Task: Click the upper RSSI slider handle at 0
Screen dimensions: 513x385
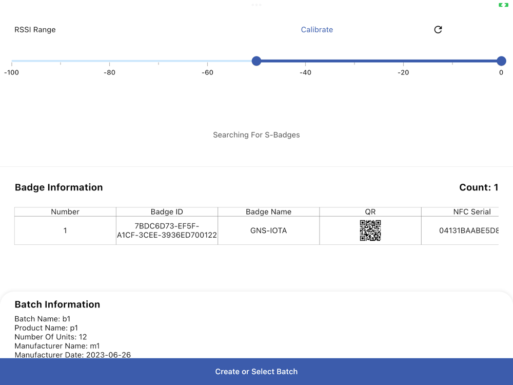Action: point(501,61)
